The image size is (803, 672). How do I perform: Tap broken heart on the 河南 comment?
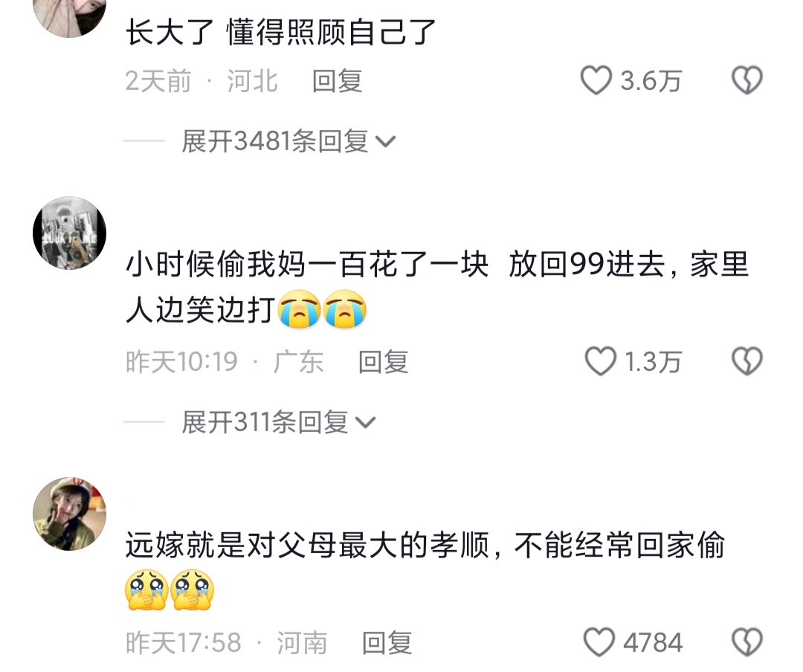tap(746, 642)
